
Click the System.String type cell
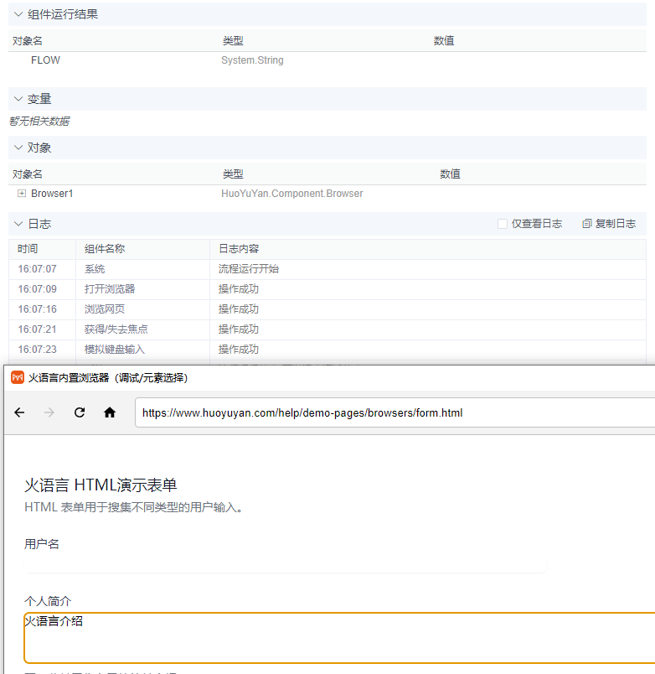pyautogui.click(x=252, y=60)
